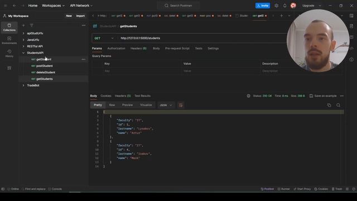Image resolution: width=357 pixels, height=201 pixels.
Task: Click the network globe icon beside Status
Action: coord(248,96)
